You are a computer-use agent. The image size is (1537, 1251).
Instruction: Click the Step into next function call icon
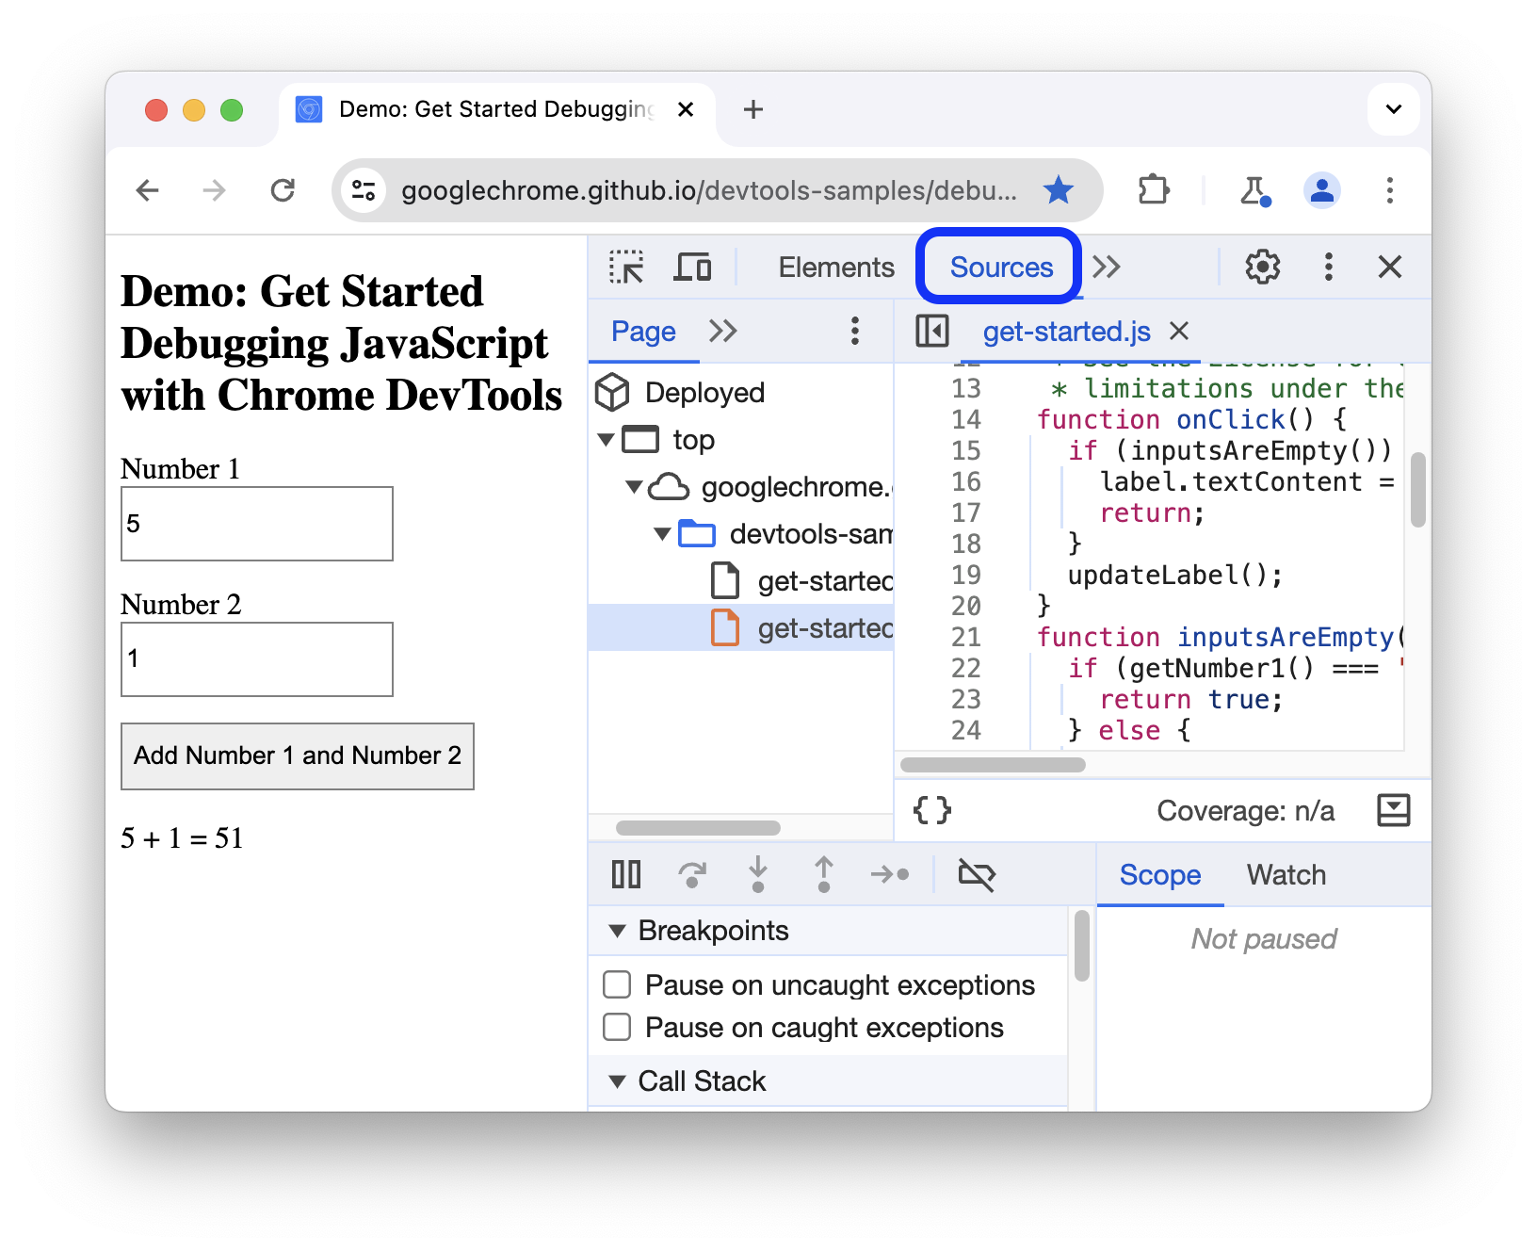click(x=758, y=874)
